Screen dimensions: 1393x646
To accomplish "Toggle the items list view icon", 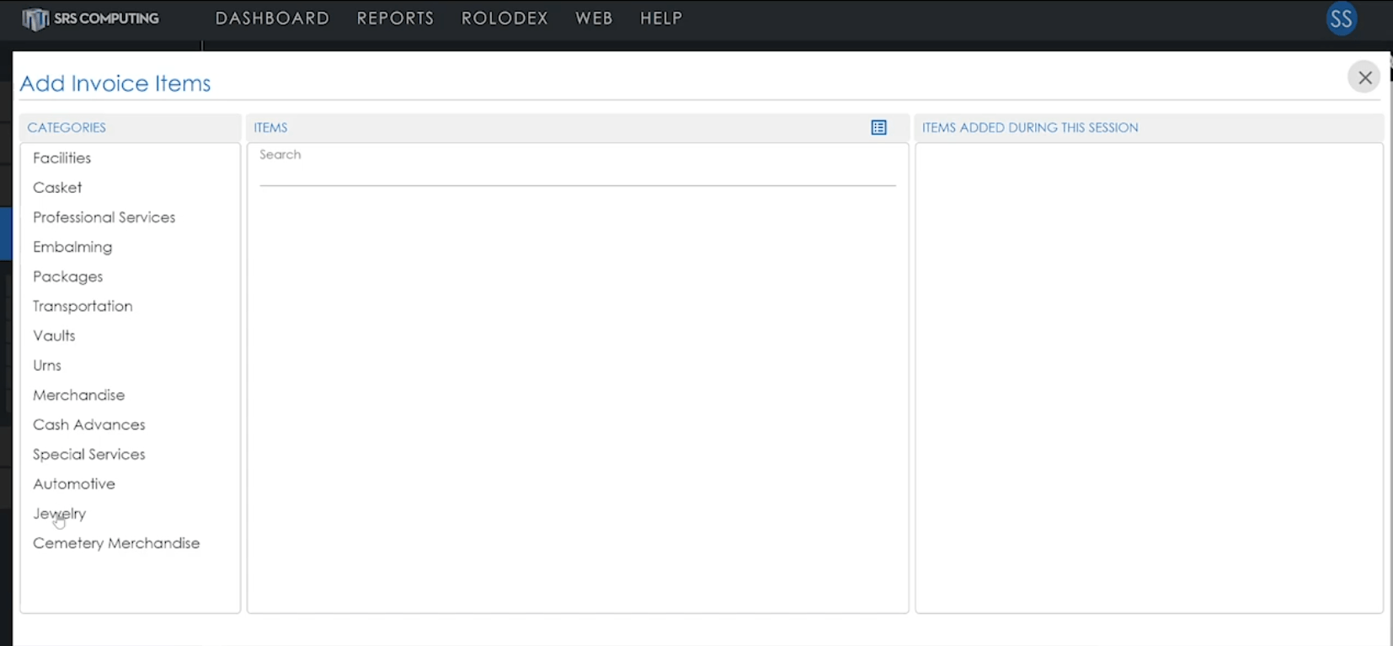I will 878,127.
